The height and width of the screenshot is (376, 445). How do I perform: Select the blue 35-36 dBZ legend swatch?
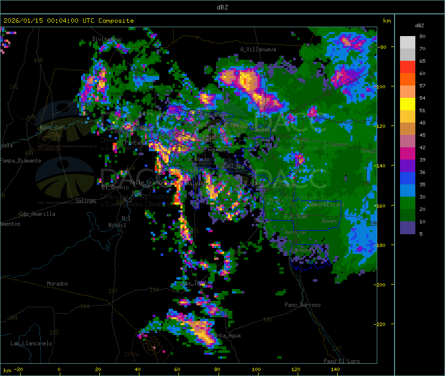click(407, 178)
